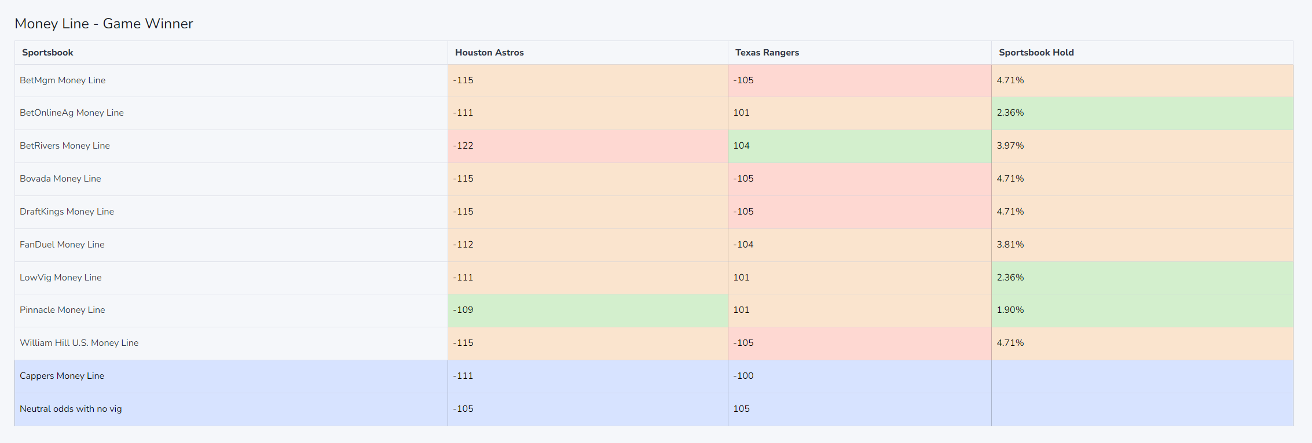
Task: Select the Pinnacle Money Line row label
Action: pyautogui.click(x=63, y=310)
